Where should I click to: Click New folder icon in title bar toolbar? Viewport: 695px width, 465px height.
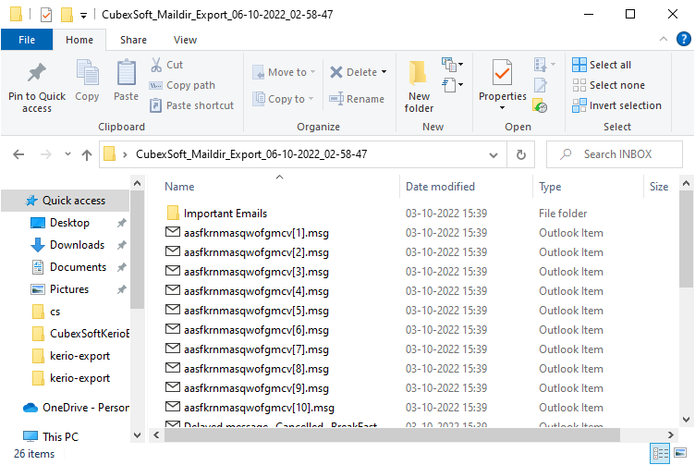click(x=67, y=15)
